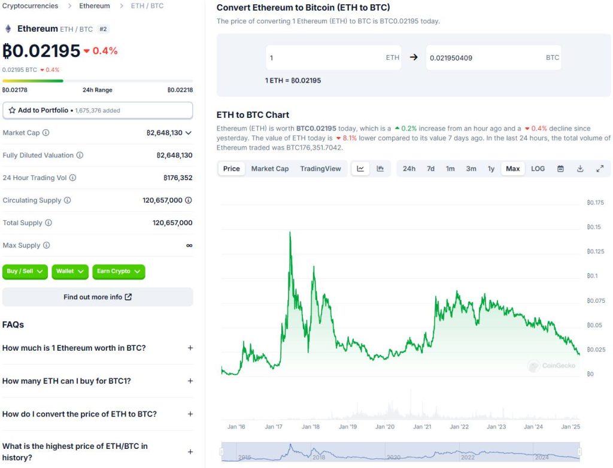Image resolution: width=613 pixels, height=468 pixels.
Task: Select the 1y time range
Action: (x=491, y=169)
